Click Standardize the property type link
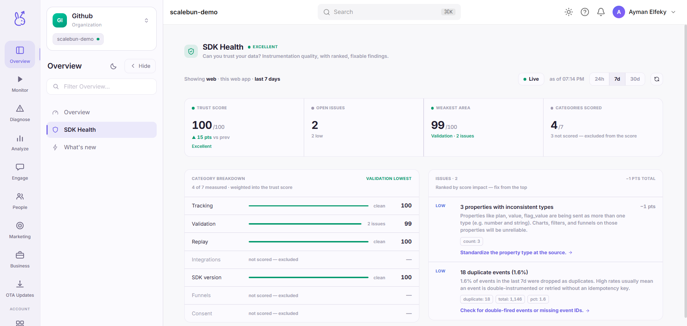 516,252
